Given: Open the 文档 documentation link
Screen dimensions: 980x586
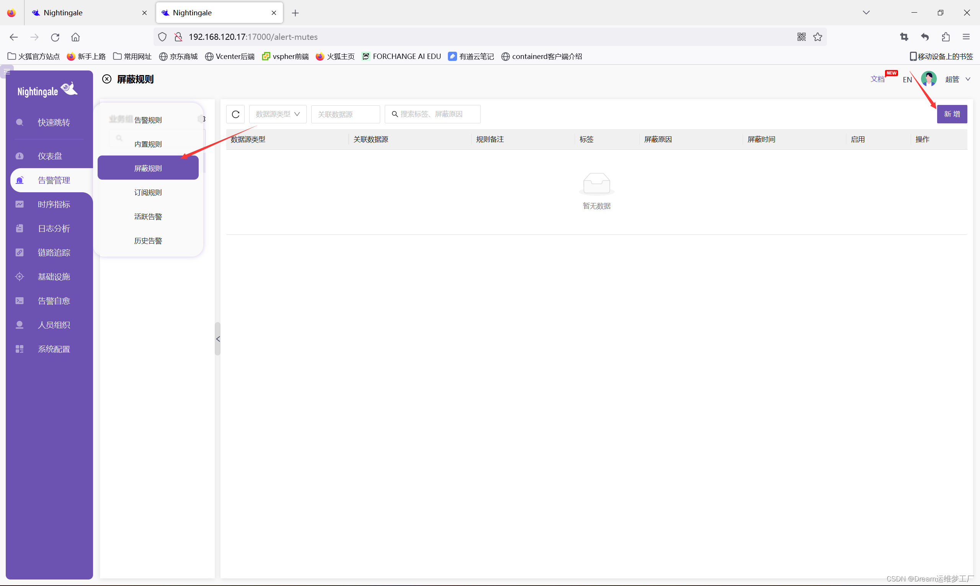Looking at the screenshot, I should coord(877,79).
